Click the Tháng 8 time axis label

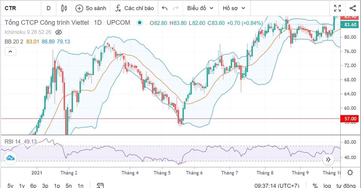pos(265,173)
